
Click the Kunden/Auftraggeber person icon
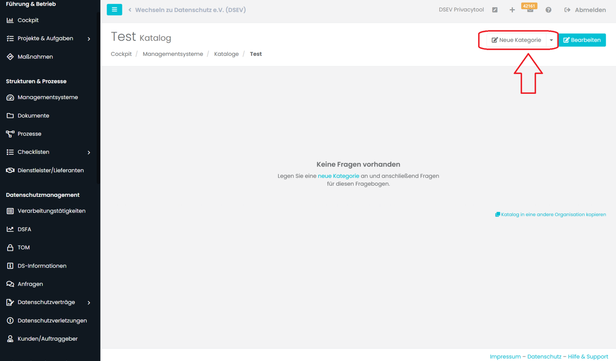[x=10, y=339]
